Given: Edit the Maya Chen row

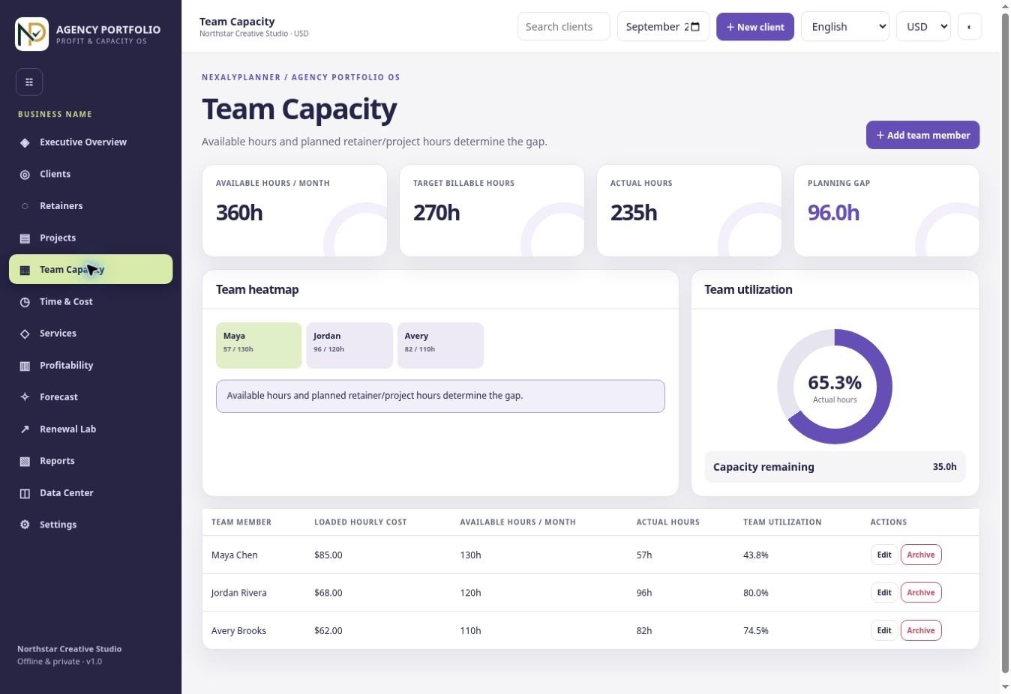Looking at the screenshot, I should tap(884, 555).
